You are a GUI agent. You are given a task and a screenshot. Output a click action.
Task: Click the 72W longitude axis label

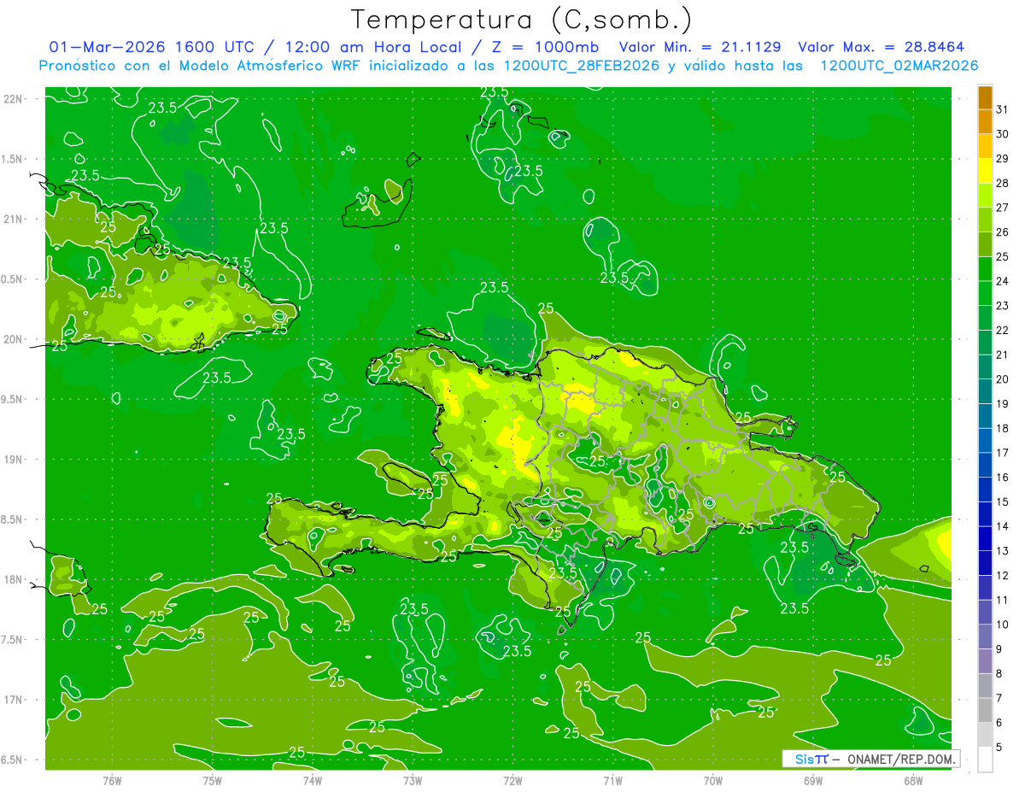512,780
